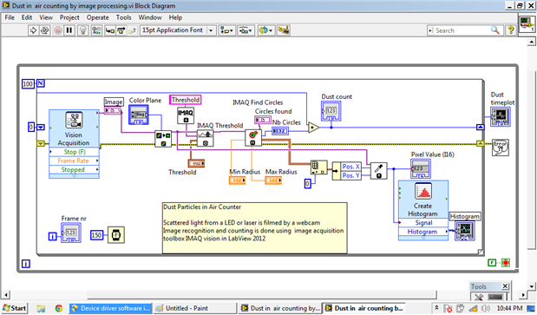The width and height of the screenshot is (537, 315).
Task: Click the Min Radius SGL terminal
Action: pyautogui.click(x=237, y=180)
